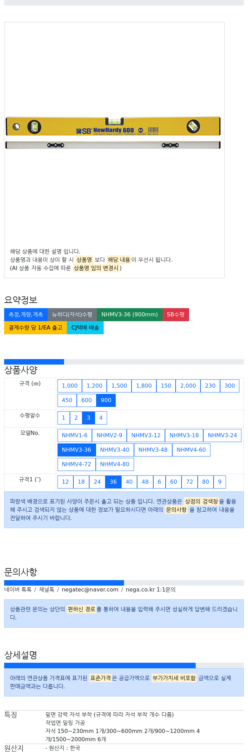Viewport: 248px width, 755px height.
Task: Click the SB NewHardy 600 level product image
Action: [113, 133]
